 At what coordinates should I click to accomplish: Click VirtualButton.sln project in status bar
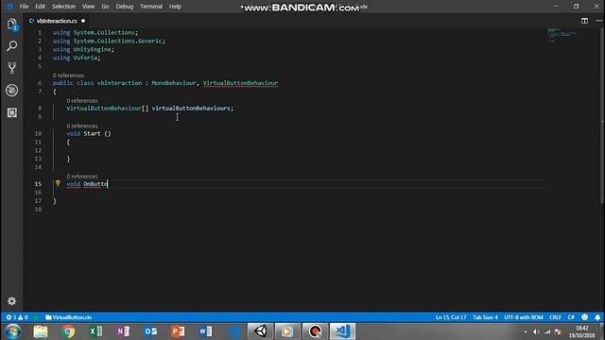tap(69, 317)
